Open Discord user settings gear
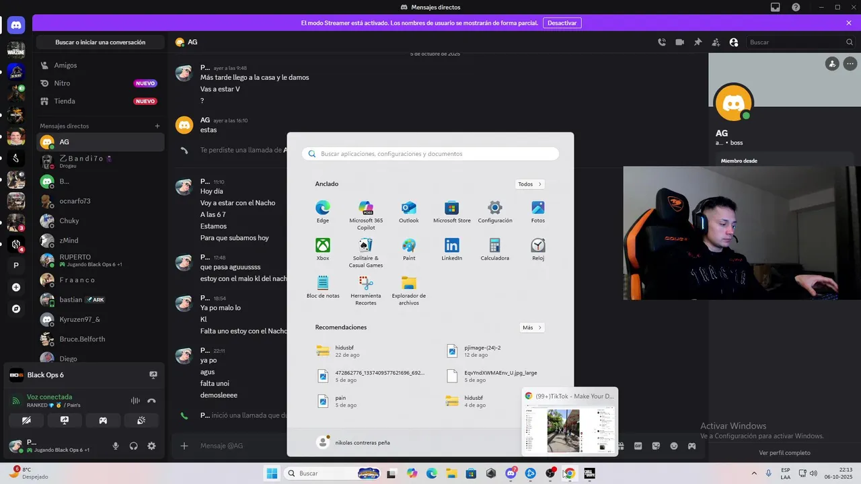This screenshot has height=484, width=861. tap(151, 446)
